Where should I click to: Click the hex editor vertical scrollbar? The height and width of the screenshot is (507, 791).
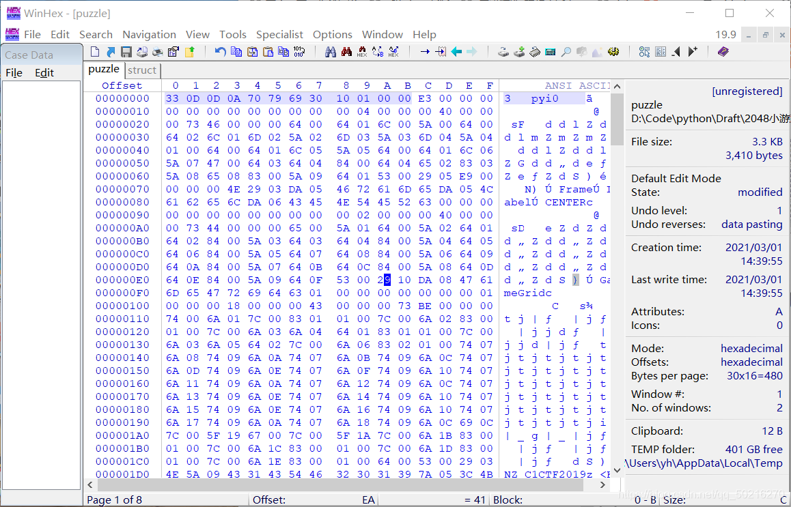pyautogui.click(x=617, y=273)
